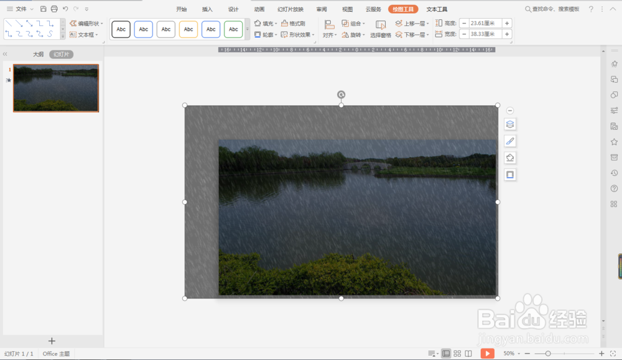Open the 对齐 align dropdown

coord(329,29)
